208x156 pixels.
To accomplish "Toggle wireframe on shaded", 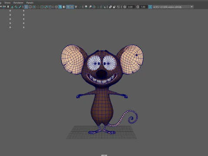I will pos(68,7).
